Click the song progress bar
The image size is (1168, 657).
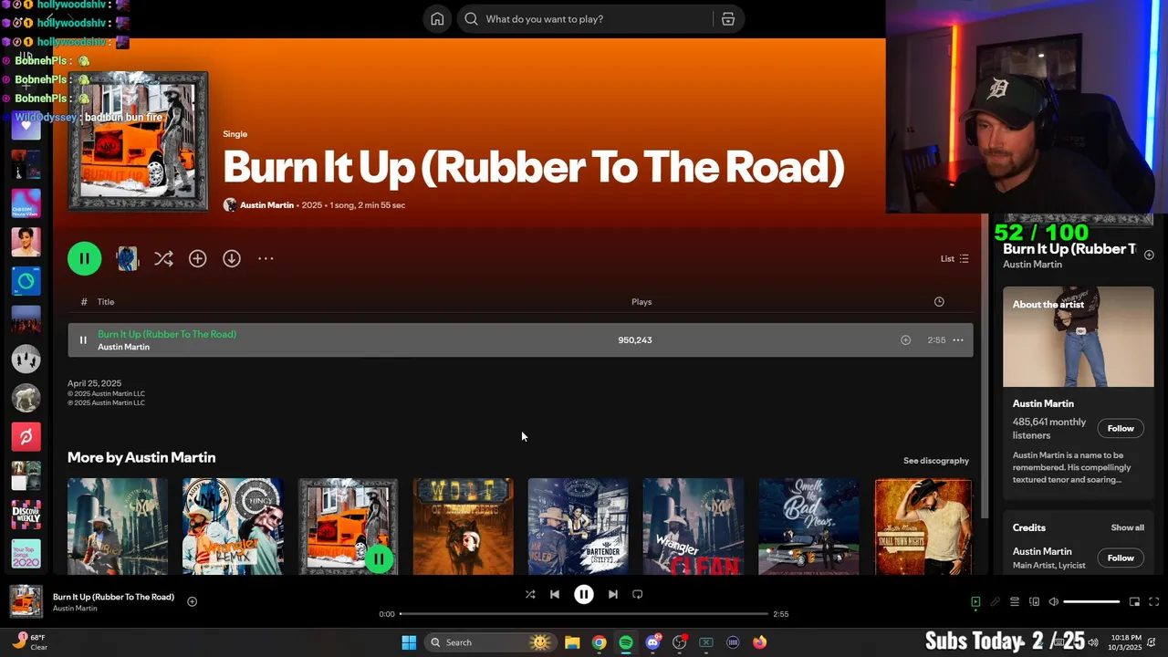click(584, 614)
